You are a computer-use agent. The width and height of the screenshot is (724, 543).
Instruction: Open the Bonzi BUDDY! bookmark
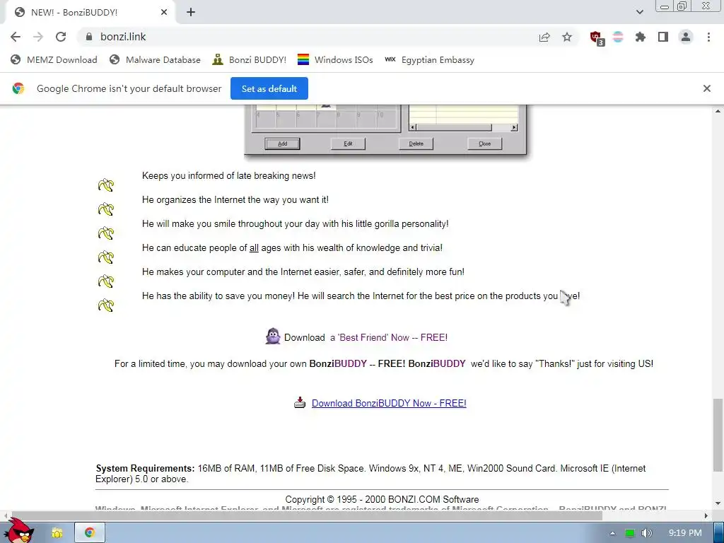pyautogui.click(x=250, y=59)
